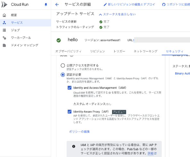Click the external link icon next to 詳細
This screenshot has height=157, width=190.
coord(155,153)
